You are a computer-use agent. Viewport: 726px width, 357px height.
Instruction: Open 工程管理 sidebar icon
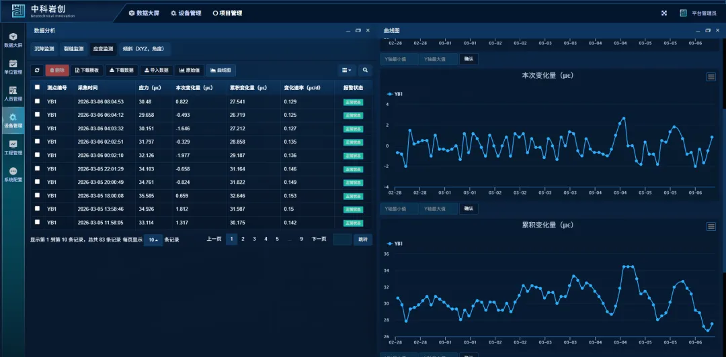point(13,148)
